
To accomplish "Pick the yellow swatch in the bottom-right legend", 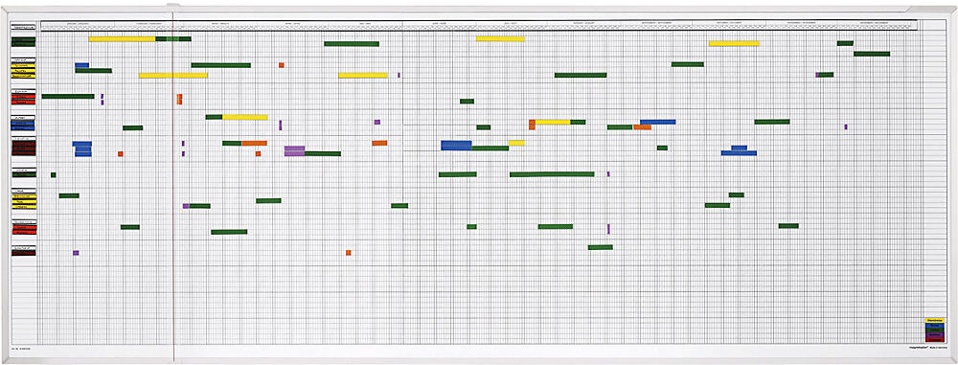I will click(x=935, y=320).
